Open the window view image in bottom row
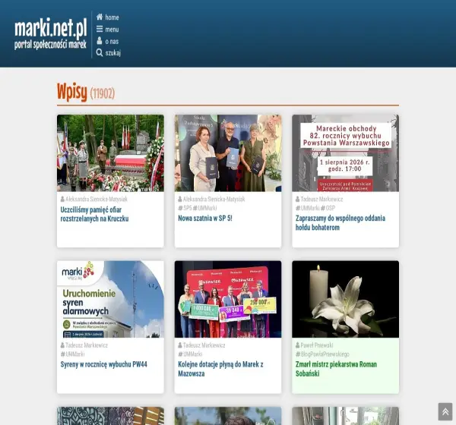 click(346, 416)
